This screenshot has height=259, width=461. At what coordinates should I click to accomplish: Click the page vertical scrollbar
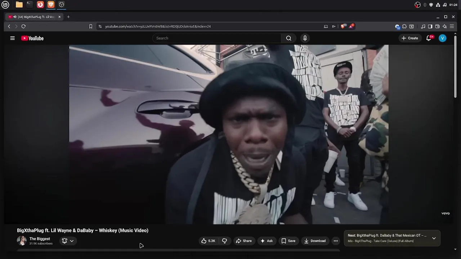pyautogui.click(x=455, y=66)
